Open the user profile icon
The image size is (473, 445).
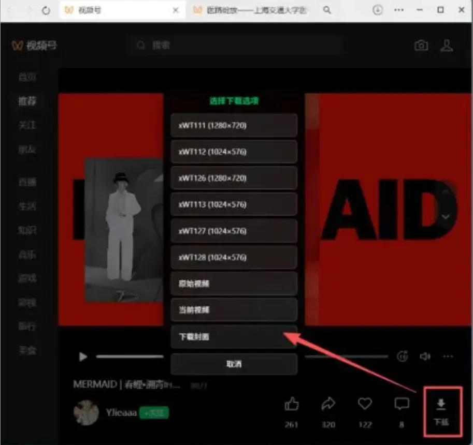coord(447,46)
